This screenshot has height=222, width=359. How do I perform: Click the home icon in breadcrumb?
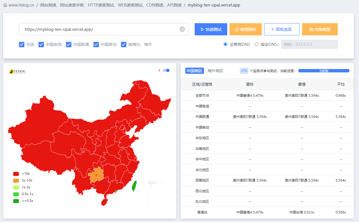(5, 5)
